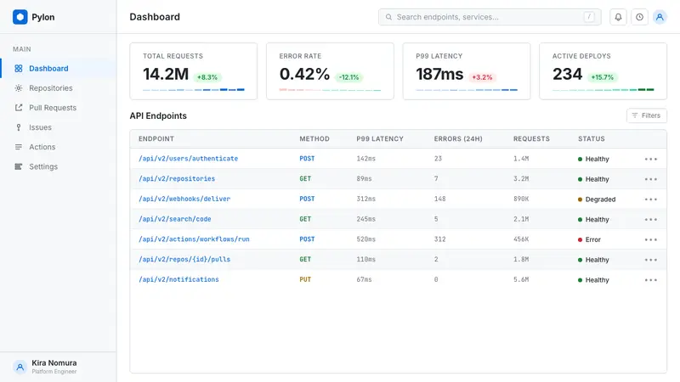This screenshot has height=382, width=680.
Task: Click the Settings sidebar icon
Action: click(18, 166)
